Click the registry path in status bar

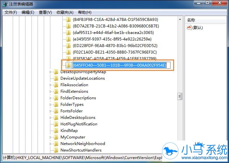tap(82, 158)
